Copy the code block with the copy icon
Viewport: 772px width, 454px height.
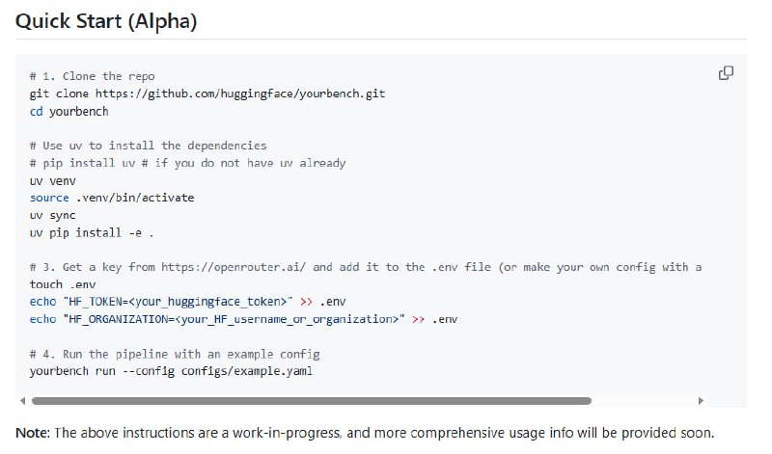pyautogui.click(x=726, y=73)
